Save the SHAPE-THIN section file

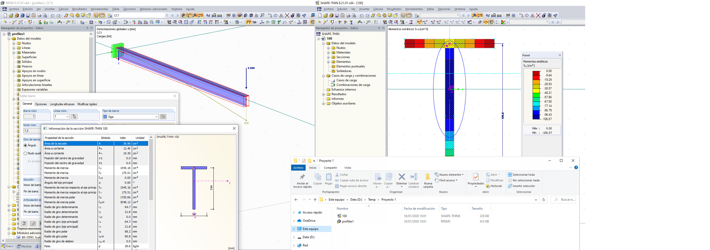pos(337,15)
